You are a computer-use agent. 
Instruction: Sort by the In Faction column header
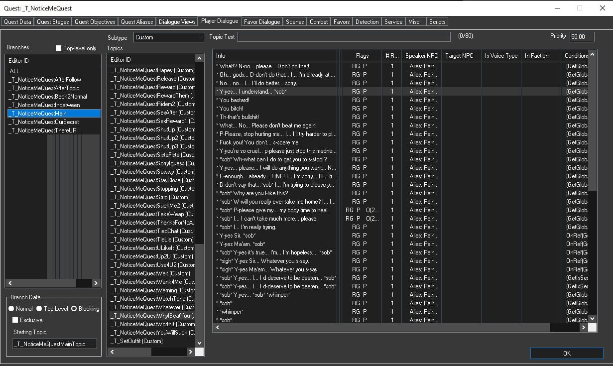pyautogui.click(x=541, y=56)
